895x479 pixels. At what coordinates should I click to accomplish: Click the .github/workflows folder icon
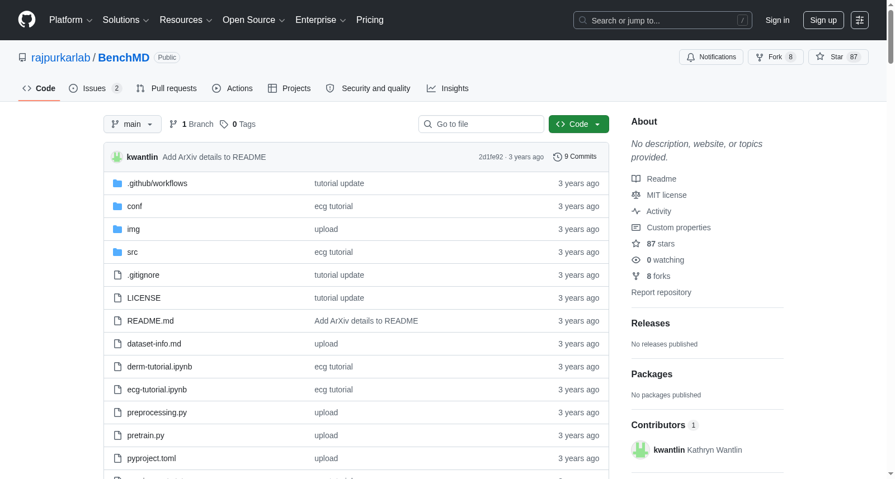[117, 183]
